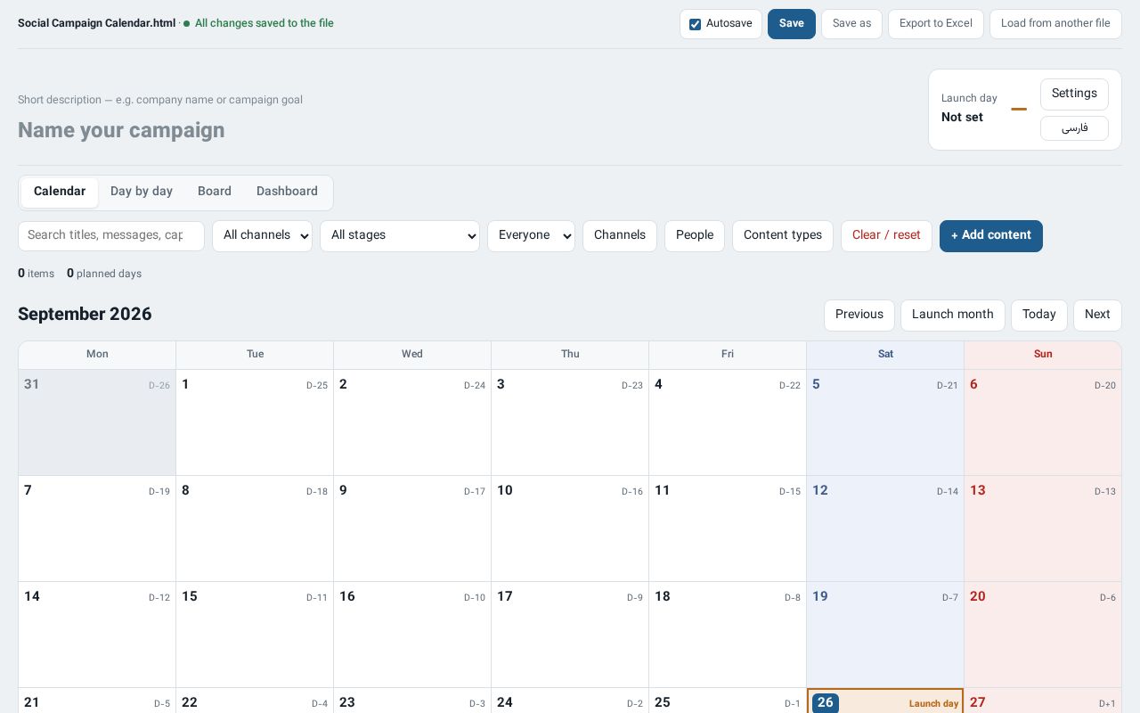Screen dimensions: 1140x713
Task: Edit the campaign name field
Action: point(121,130)
